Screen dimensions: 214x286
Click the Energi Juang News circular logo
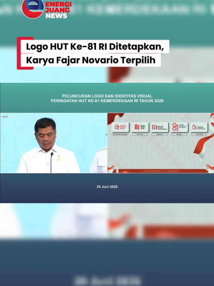click(x=33, y=8)
